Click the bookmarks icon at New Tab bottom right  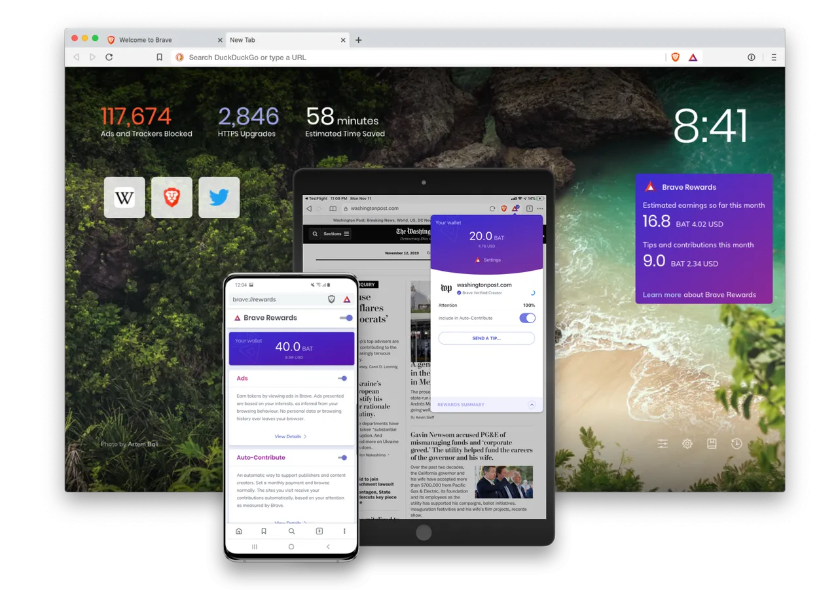pos(712,443)
